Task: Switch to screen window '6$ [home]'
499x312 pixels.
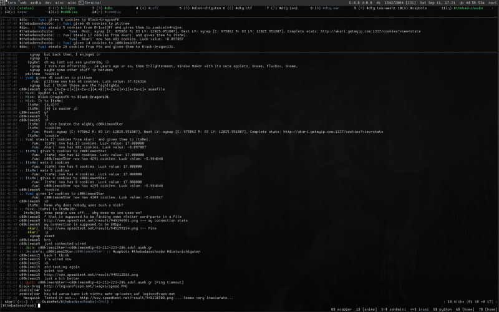Action: 465,310
